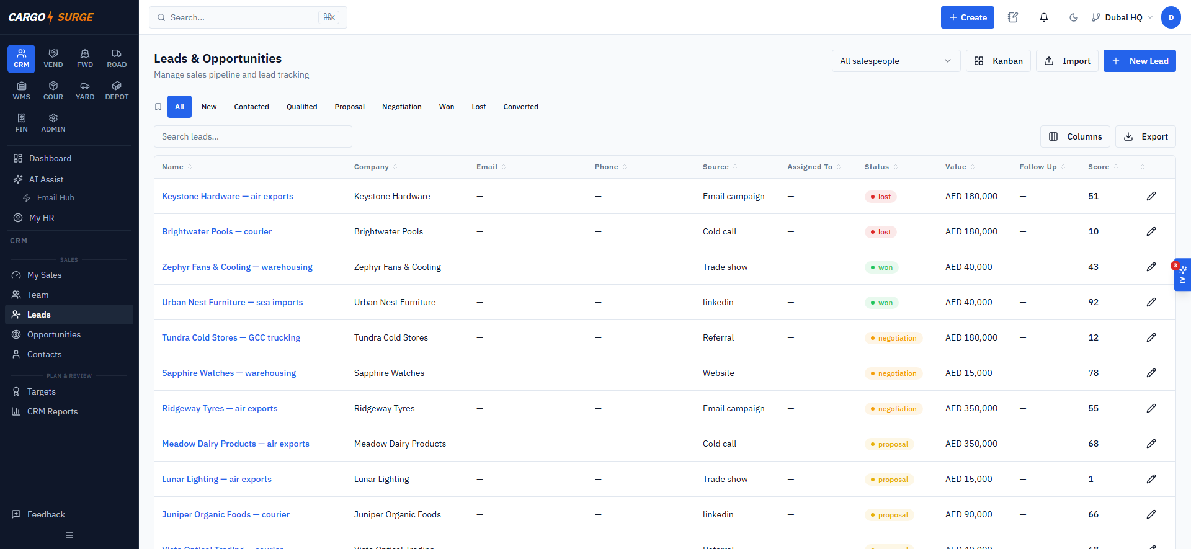Image resolution: width=1191 pixels, height=549 pixels.
Task: Open the WMS module
Action: coord(21,91)
